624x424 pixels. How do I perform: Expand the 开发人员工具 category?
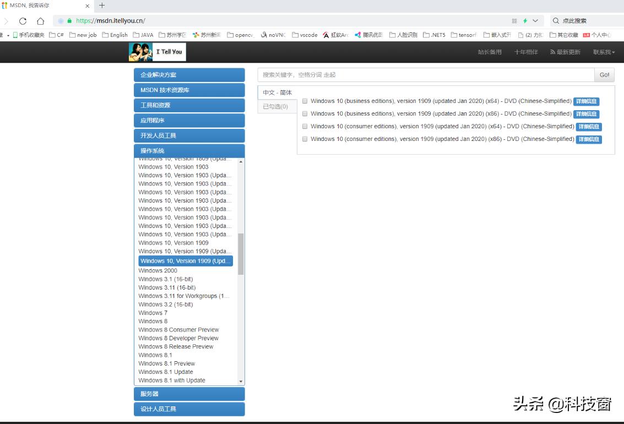coord(189,135)
